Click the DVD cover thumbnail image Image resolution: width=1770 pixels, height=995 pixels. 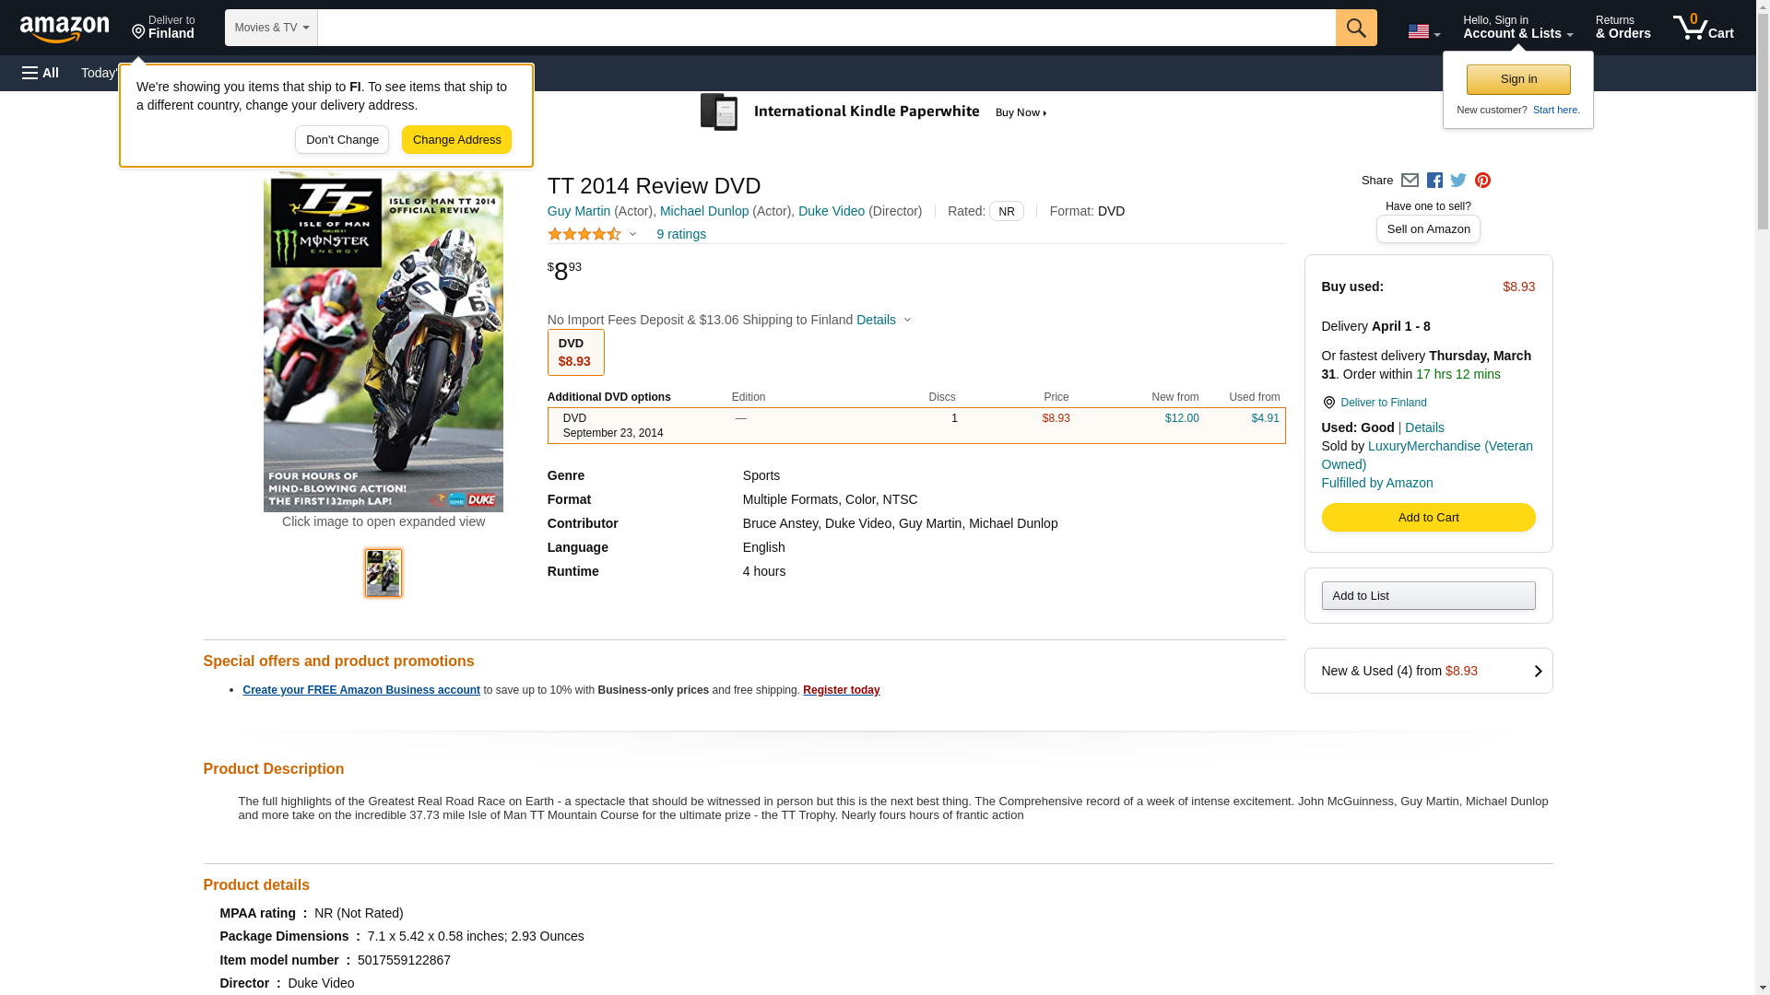pos(383,573)
